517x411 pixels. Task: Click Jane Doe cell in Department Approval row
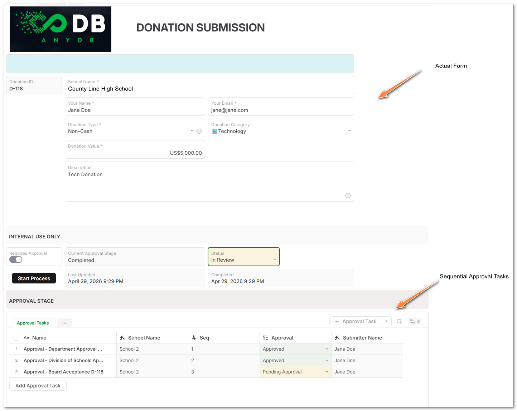[367, 349]
